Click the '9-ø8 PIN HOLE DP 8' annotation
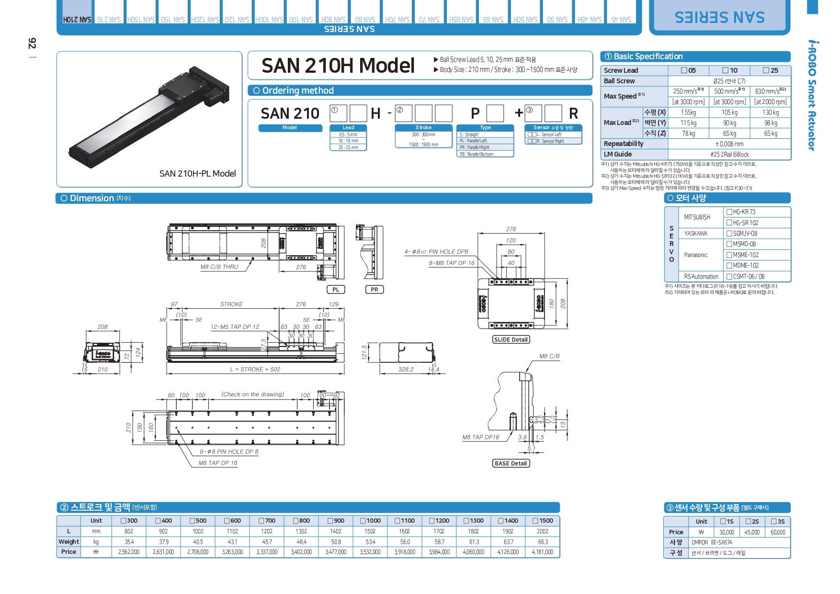 229,451
